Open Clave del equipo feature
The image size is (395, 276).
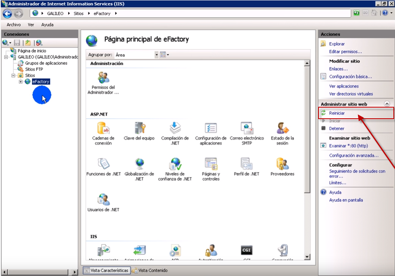click(x=139, y=131)
